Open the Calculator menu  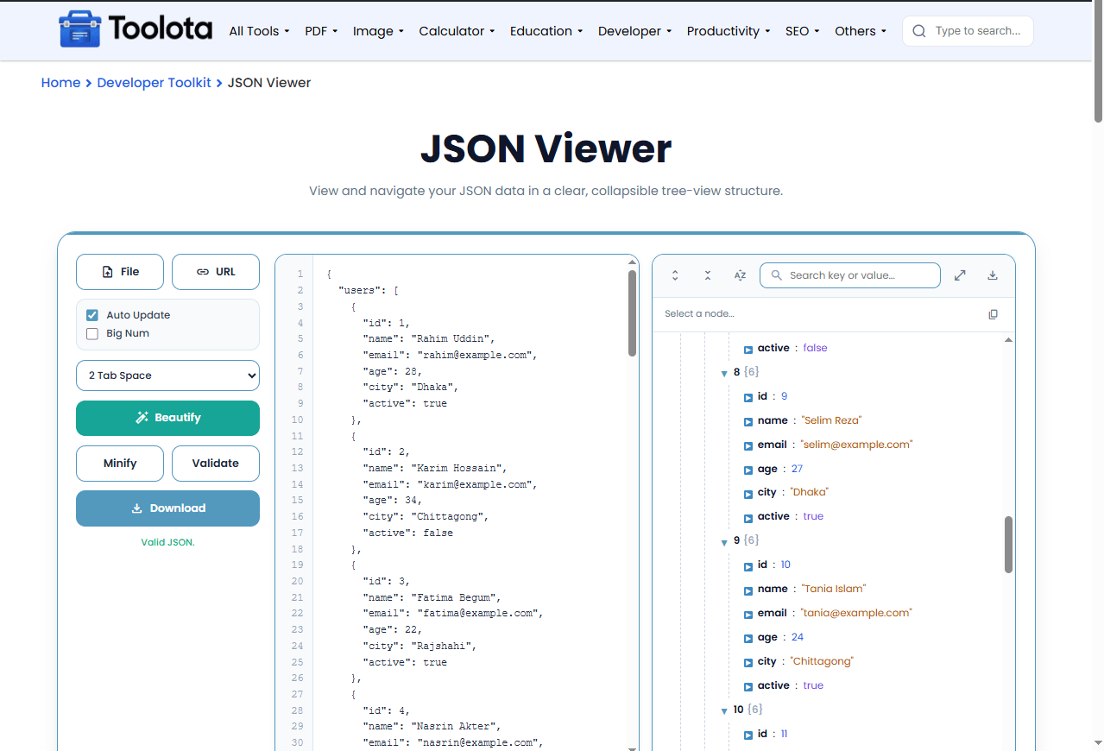457,31
